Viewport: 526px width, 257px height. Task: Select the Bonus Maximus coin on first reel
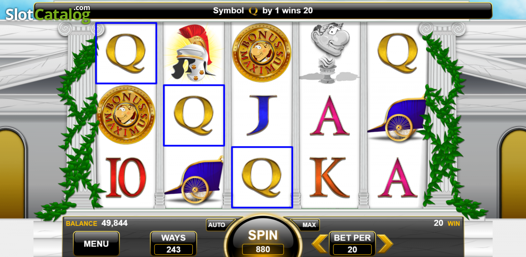coord(126,116)
